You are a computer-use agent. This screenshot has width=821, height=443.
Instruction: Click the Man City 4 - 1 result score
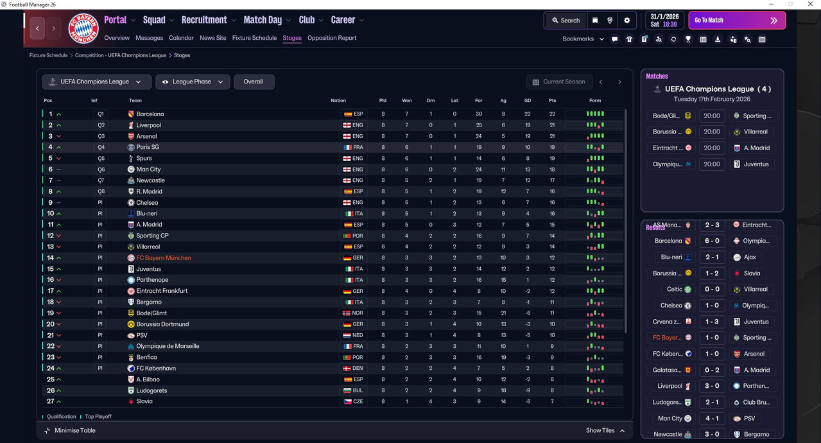pos(712,419)
